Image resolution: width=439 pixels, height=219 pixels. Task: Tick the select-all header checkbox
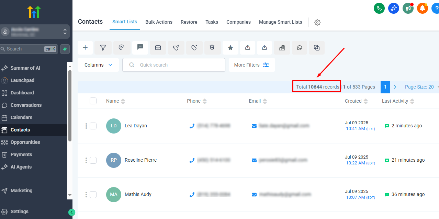tap(93, 101)
